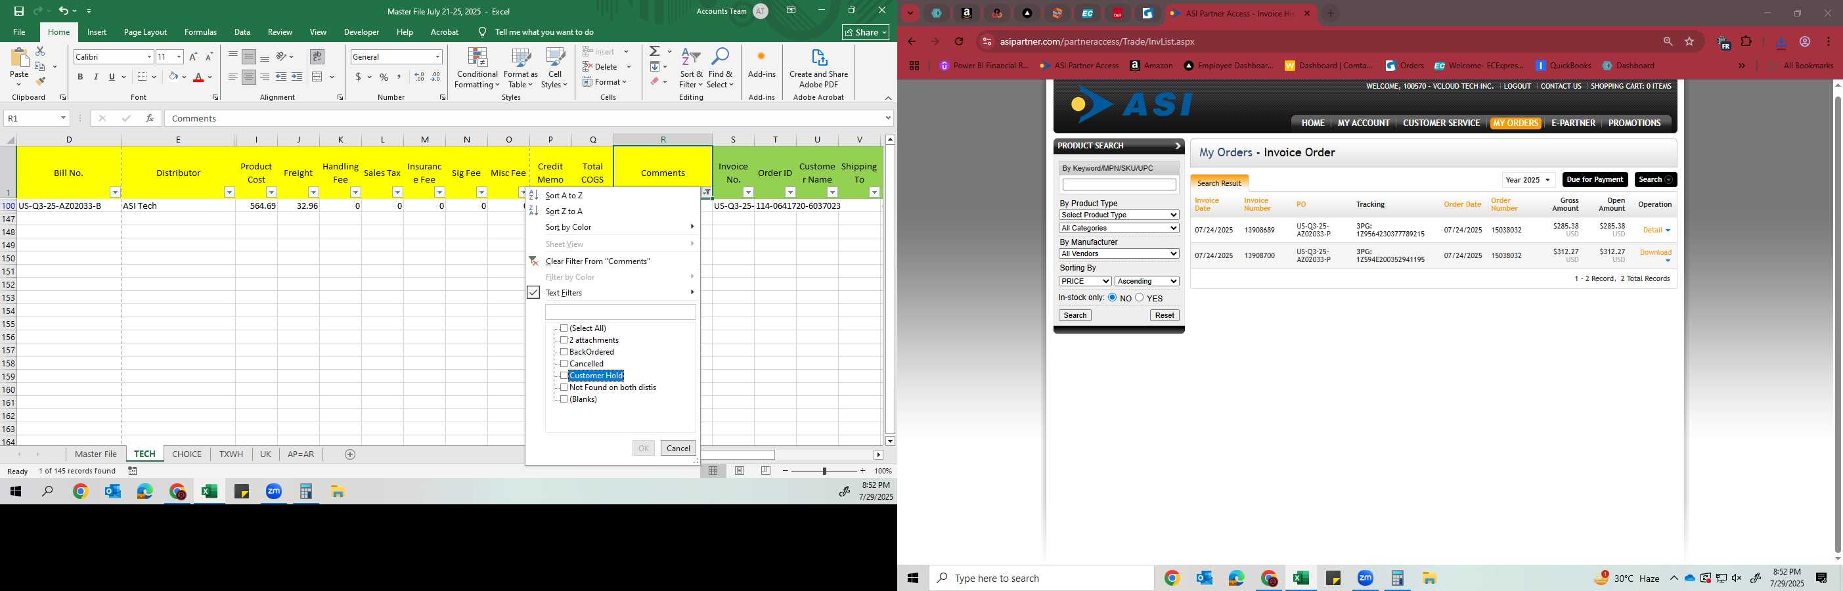The width and height of the screenshot is (1843, 591).
Task: Open the Year 2025 dropdown
Action: pos(1528,179)
